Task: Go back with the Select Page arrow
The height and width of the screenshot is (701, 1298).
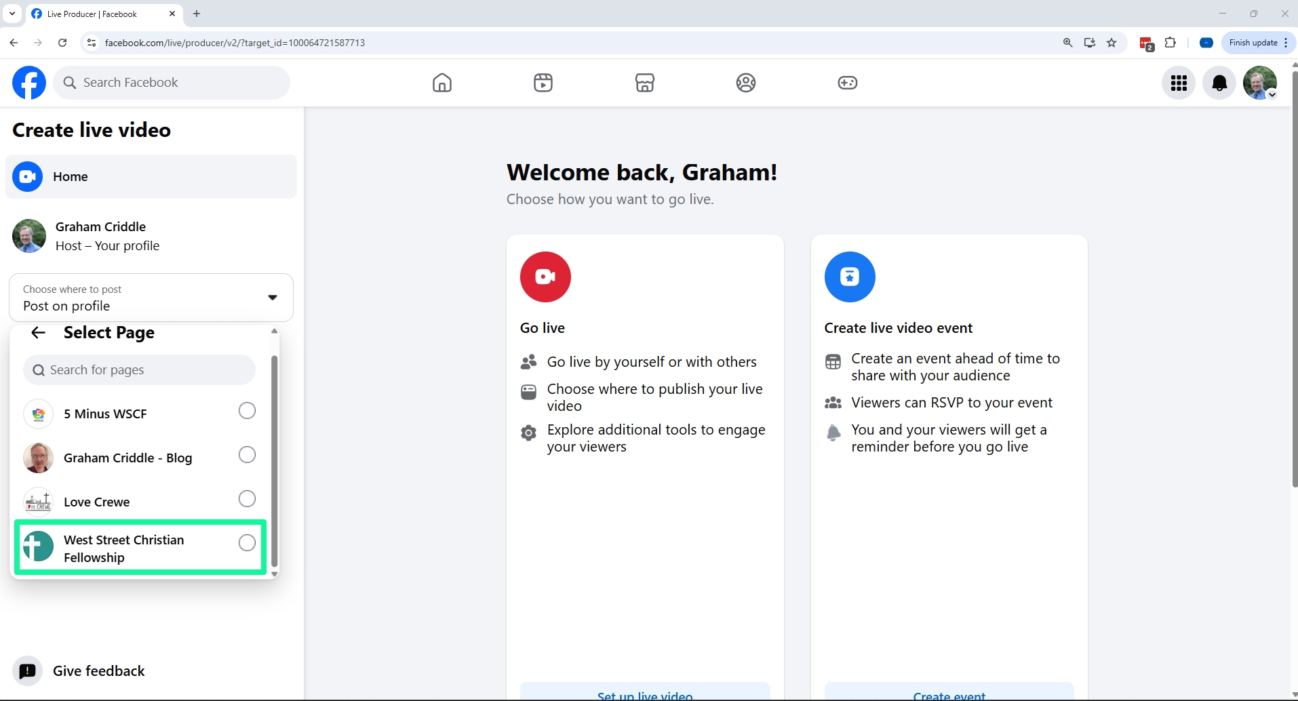Action: click(x=39, y=333)
